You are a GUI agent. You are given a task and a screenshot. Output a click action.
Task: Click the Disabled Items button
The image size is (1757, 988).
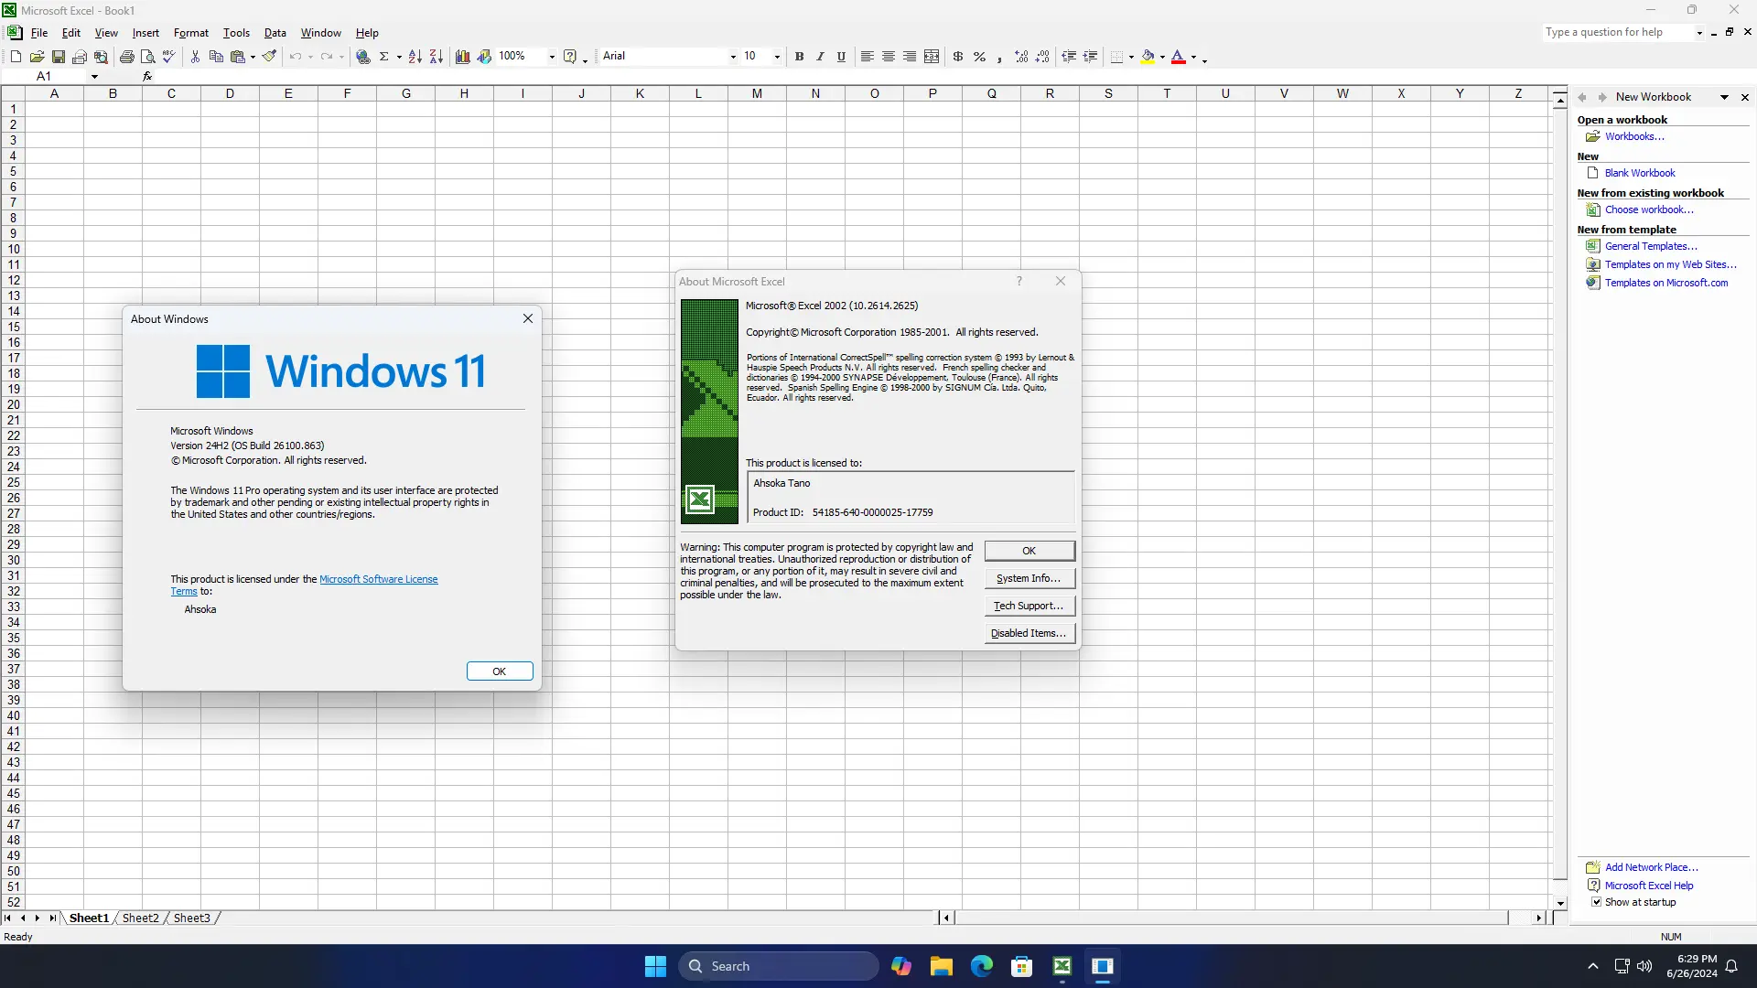point(1029,633)
